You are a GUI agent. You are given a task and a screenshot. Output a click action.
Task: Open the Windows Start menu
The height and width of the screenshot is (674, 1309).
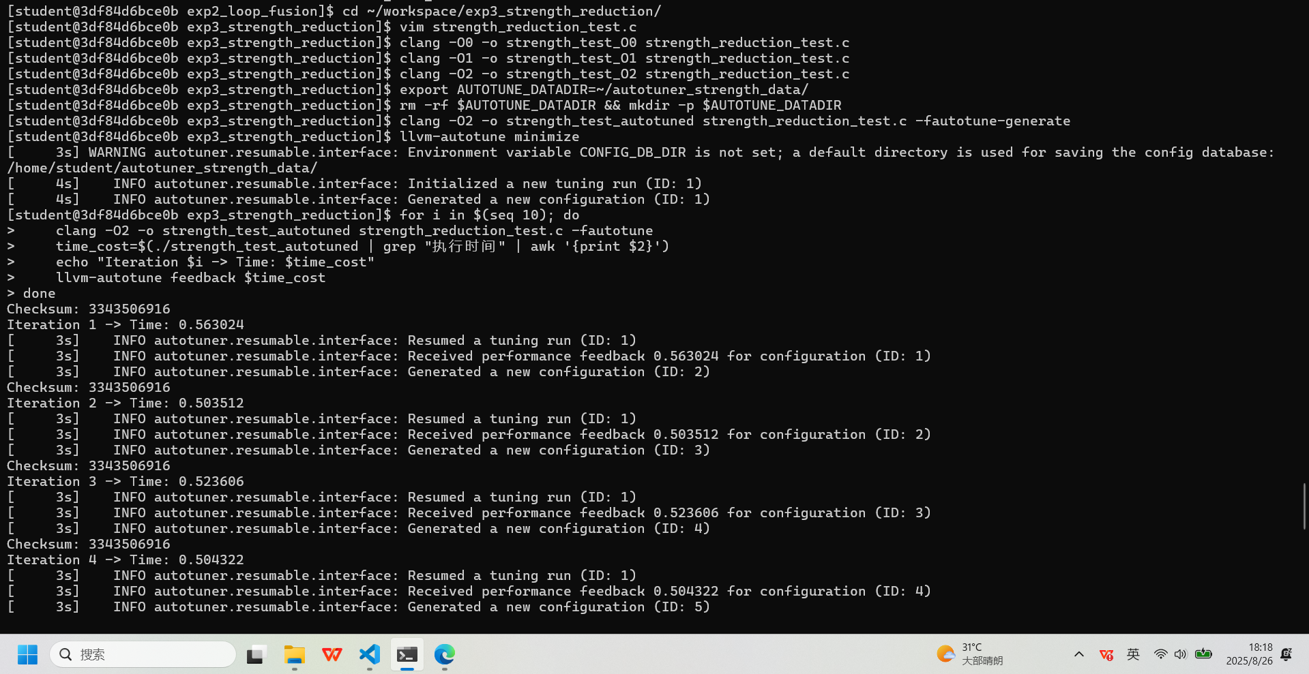click(27, 655)
